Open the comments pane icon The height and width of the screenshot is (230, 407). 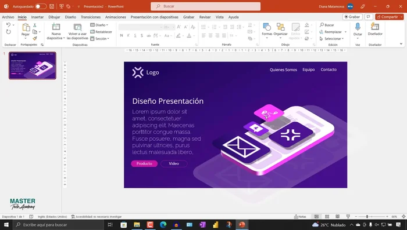pyautogui.click(x=368, y=17)
